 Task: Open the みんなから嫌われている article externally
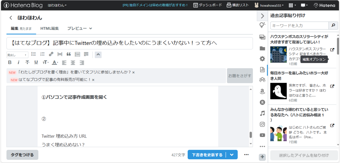tap(332, 125)
